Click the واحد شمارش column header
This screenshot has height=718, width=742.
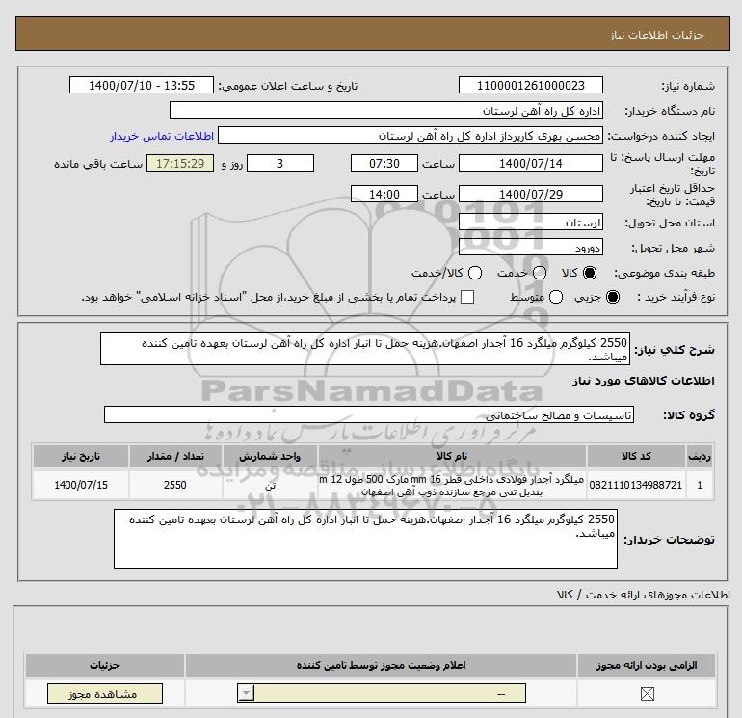tap(270, 456)
